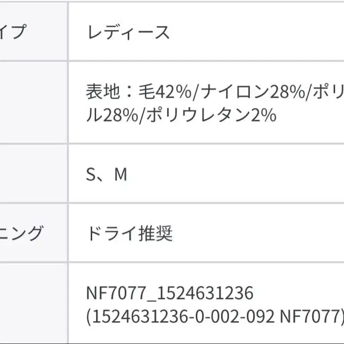The width and height of the screenshot is (344, 344).
Task: Select size M in the size row
Action: pos(120,174)
